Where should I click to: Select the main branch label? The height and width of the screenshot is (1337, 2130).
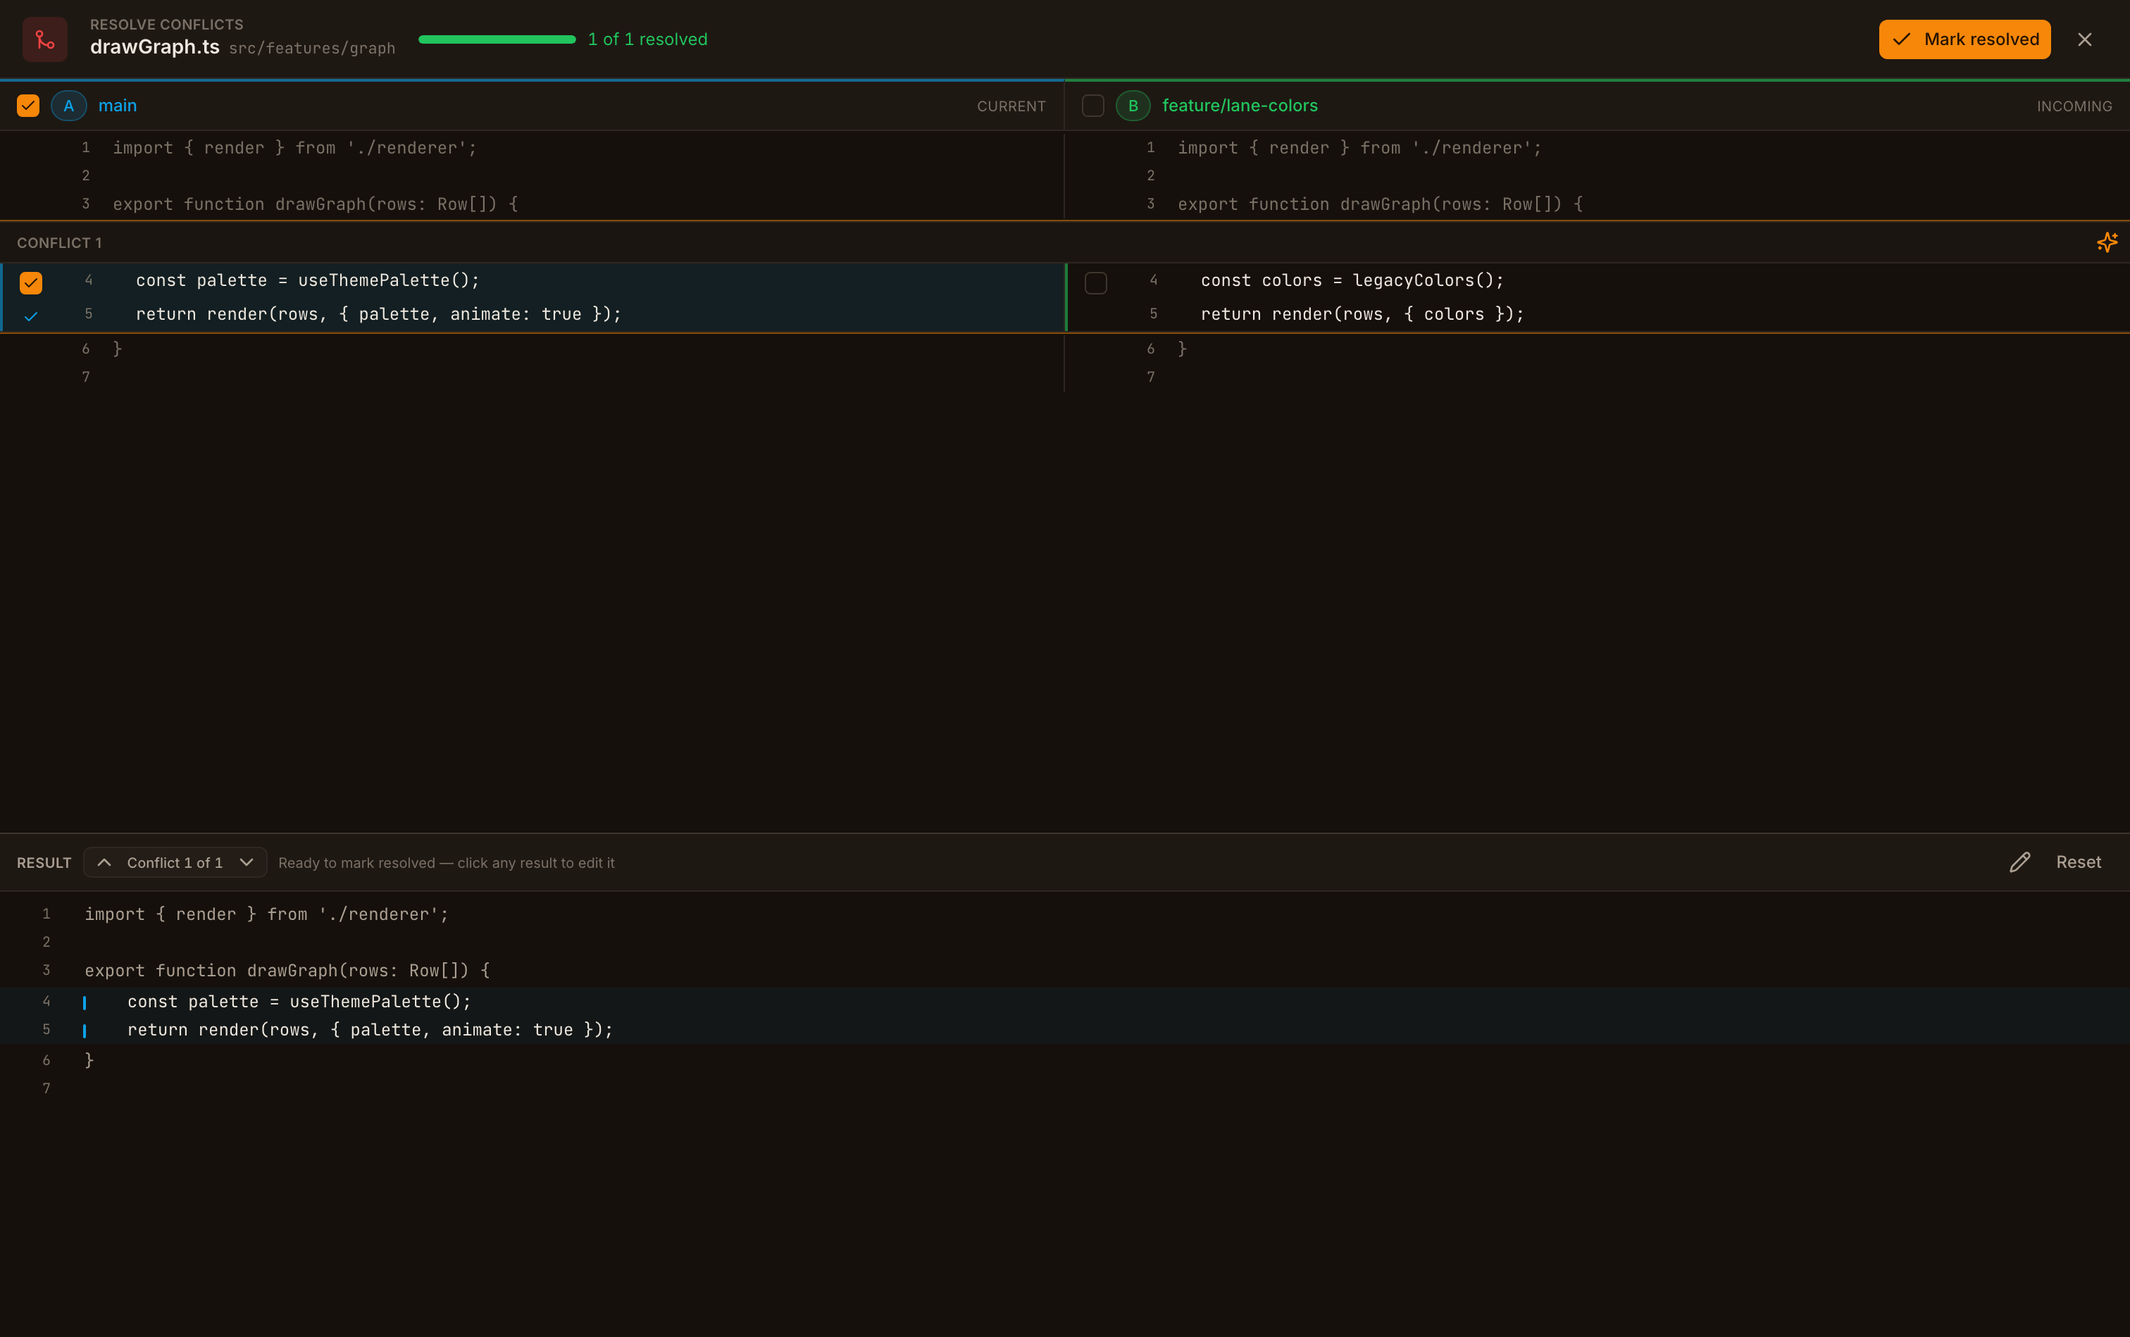(118, 105)
